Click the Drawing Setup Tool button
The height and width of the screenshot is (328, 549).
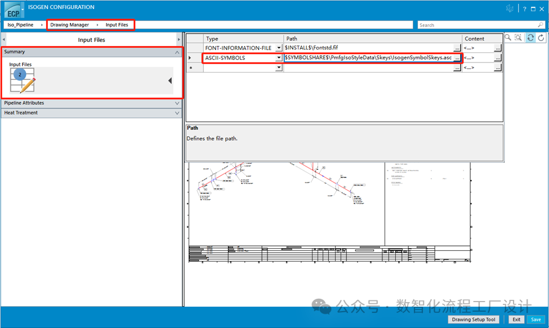point(474,319)
